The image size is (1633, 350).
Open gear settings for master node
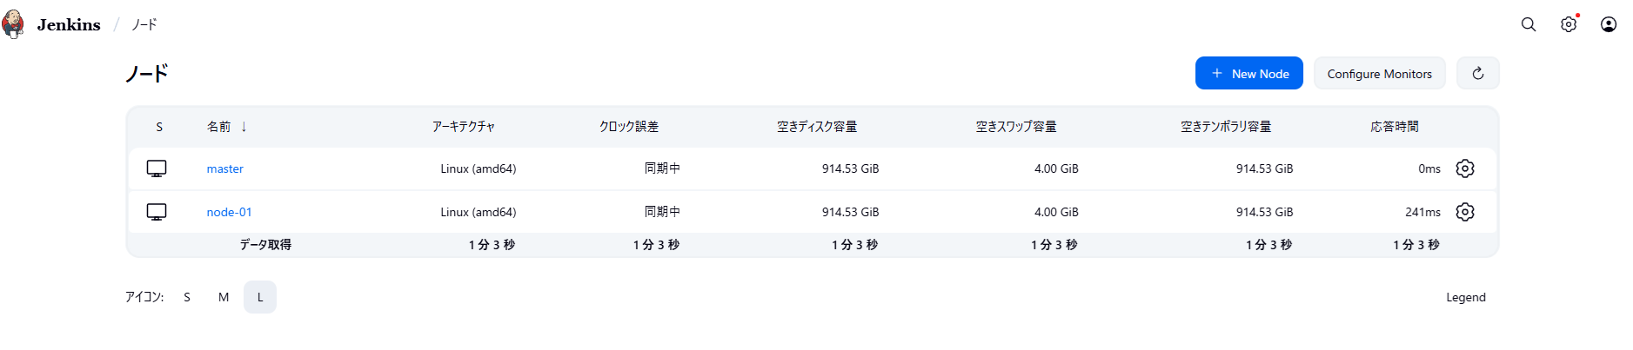click(x=1464, y=168)
